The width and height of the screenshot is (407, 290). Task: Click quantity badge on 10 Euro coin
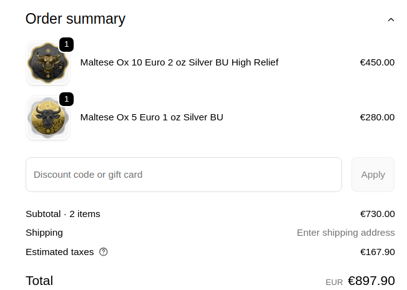click(67, 44)
